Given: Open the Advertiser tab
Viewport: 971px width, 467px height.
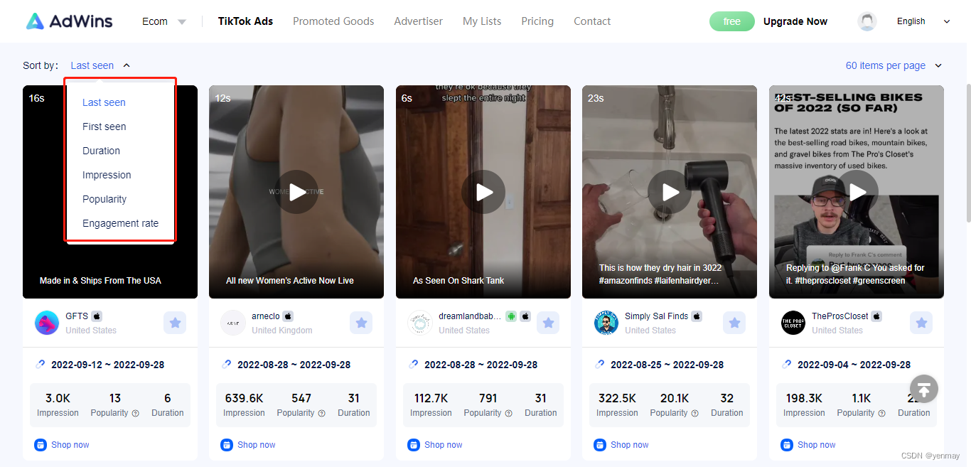Looking at the screenshot, I should (x=419, y=21).
